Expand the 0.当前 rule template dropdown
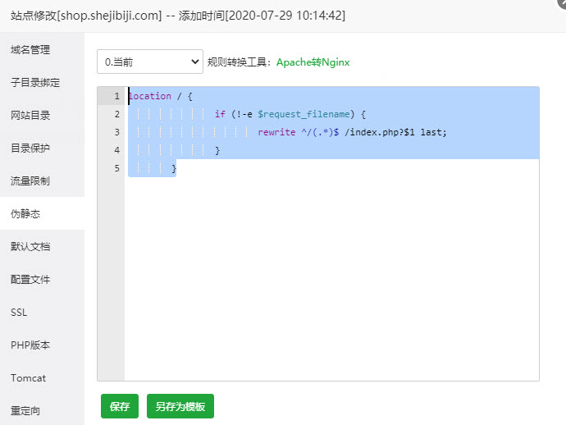566x425 pixels. [x=149, y=62]
